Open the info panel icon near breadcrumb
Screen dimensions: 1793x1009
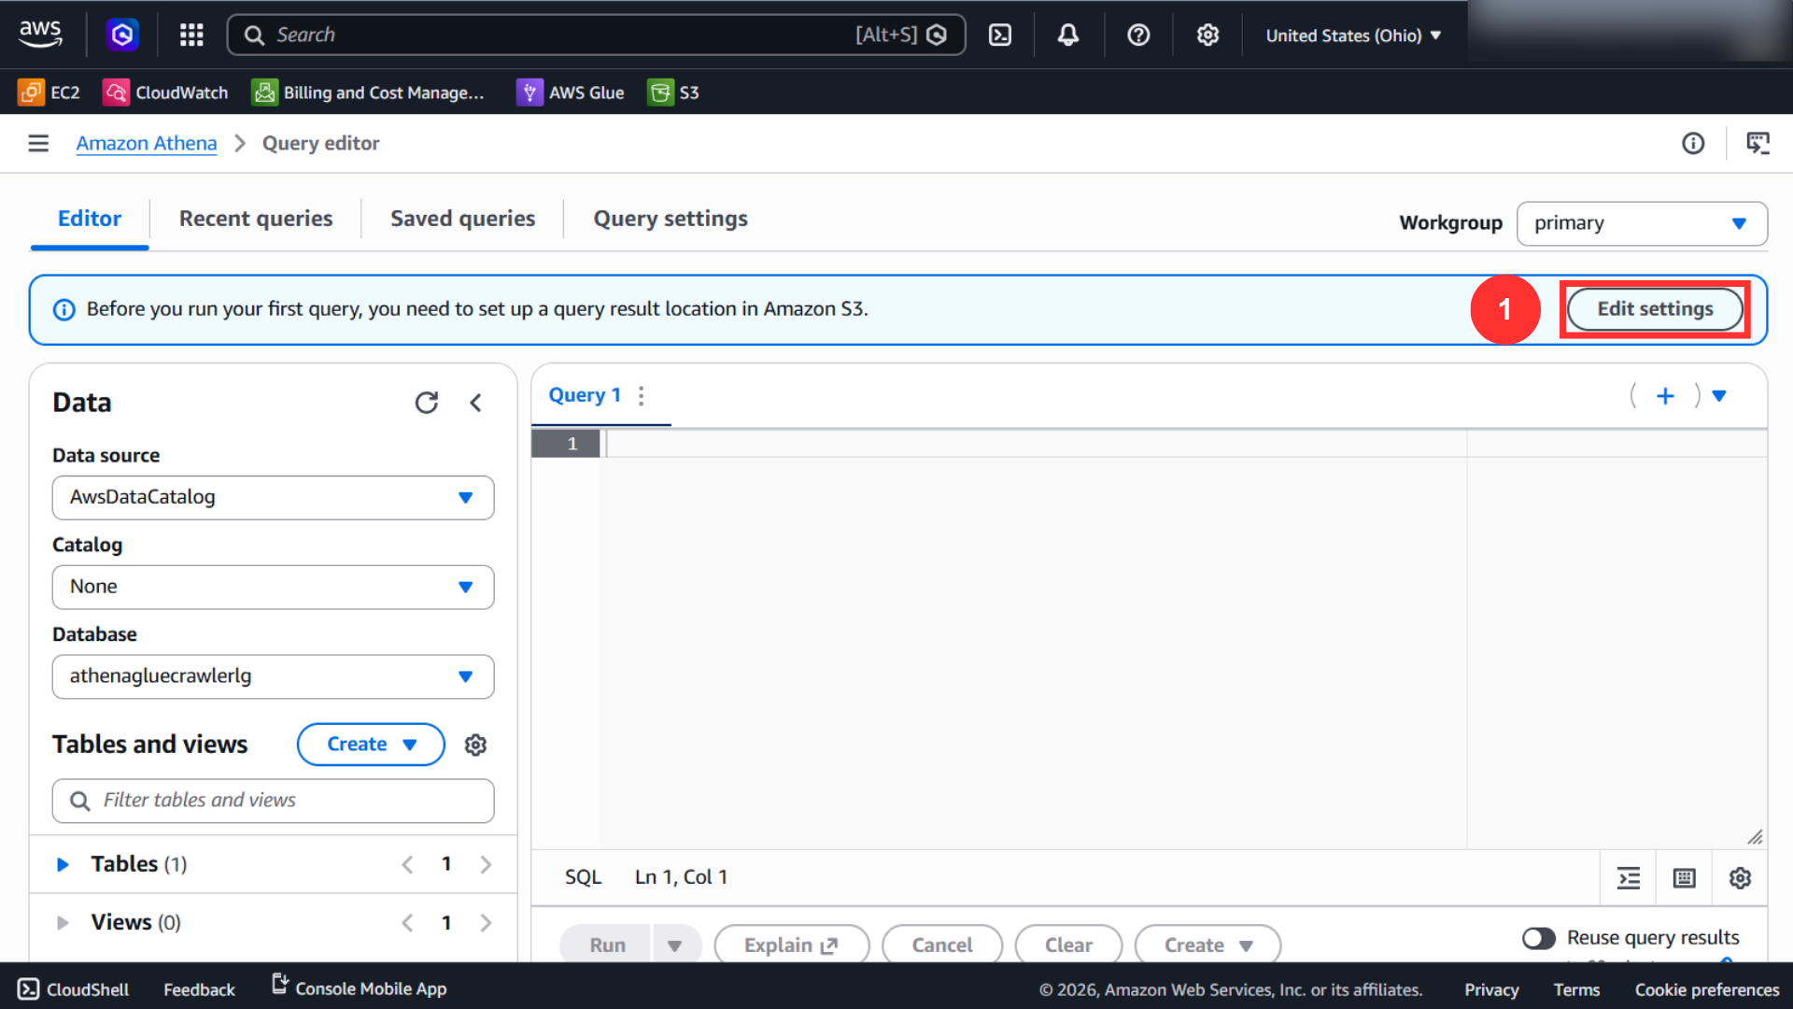click(1693, 143)
